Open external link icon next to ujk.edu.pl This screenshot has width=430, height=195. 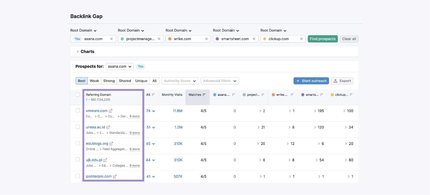[105, 160]
